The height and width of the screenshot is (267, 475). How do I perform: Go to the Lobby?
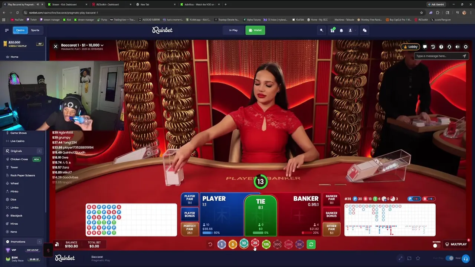tap(410, 47)
